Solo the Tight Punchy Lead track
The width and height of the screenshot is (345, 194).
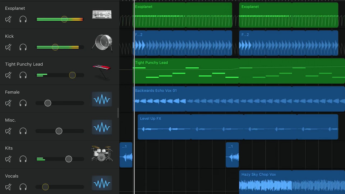(x=23, y=75)
